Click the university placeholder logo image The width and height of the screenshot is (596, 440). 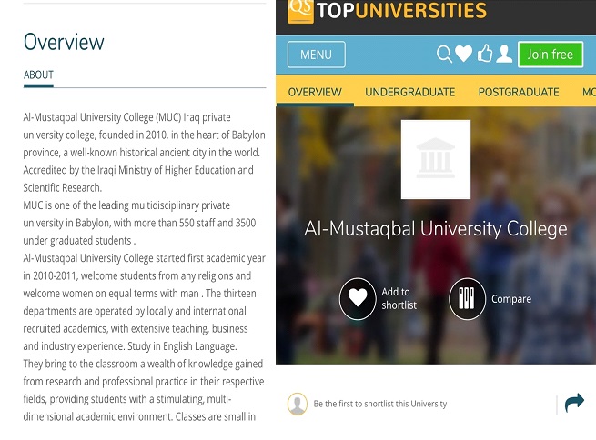pos(436,159)
